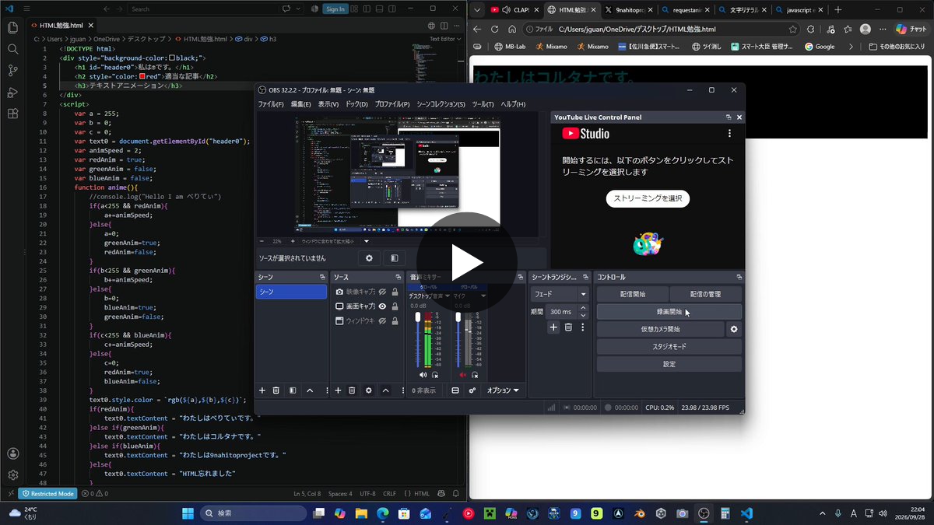
Task: Unmute the microphone speaker icon in mixer
Action: pyautogui.click(x=463, y=374)
